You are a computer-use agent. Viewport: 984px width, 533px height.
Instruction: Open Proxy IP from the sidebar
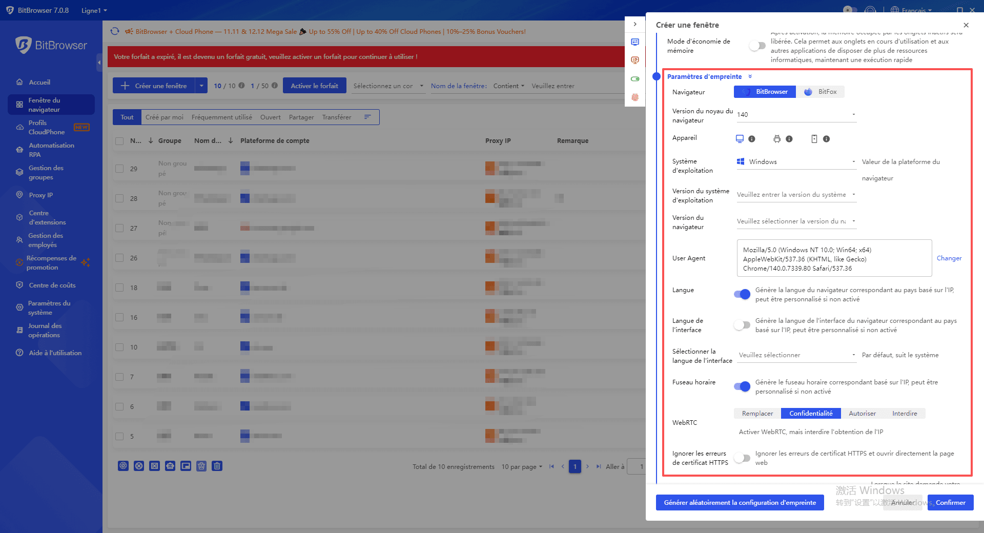point(40,195)
